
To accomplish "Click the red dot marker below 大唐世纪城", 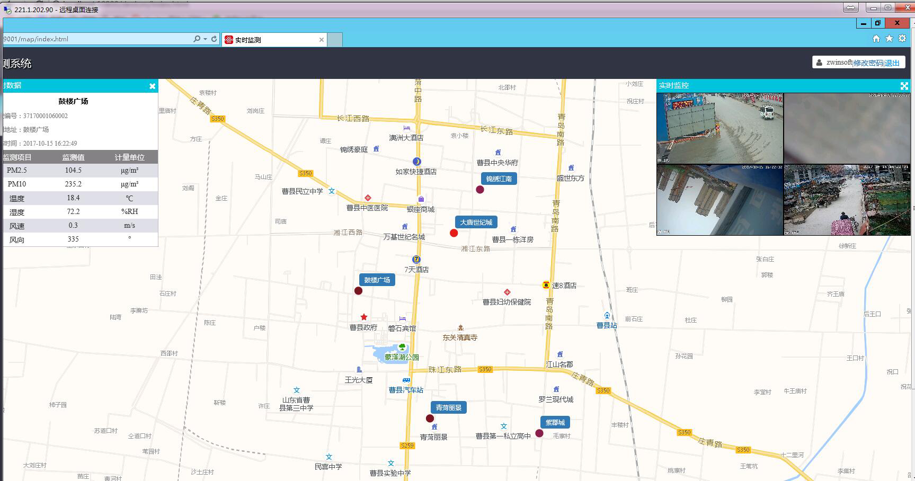I will [454, 233].
